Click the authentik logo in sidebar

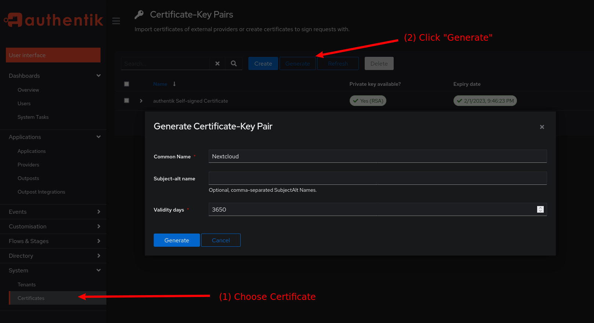coord(54,20)
